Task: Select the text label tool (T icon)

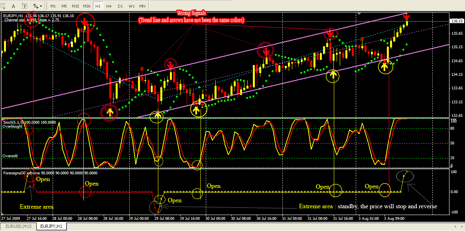Action: [25, 6]
